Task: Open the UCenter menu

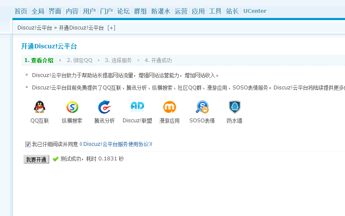Action: click(x=255, y=11)
